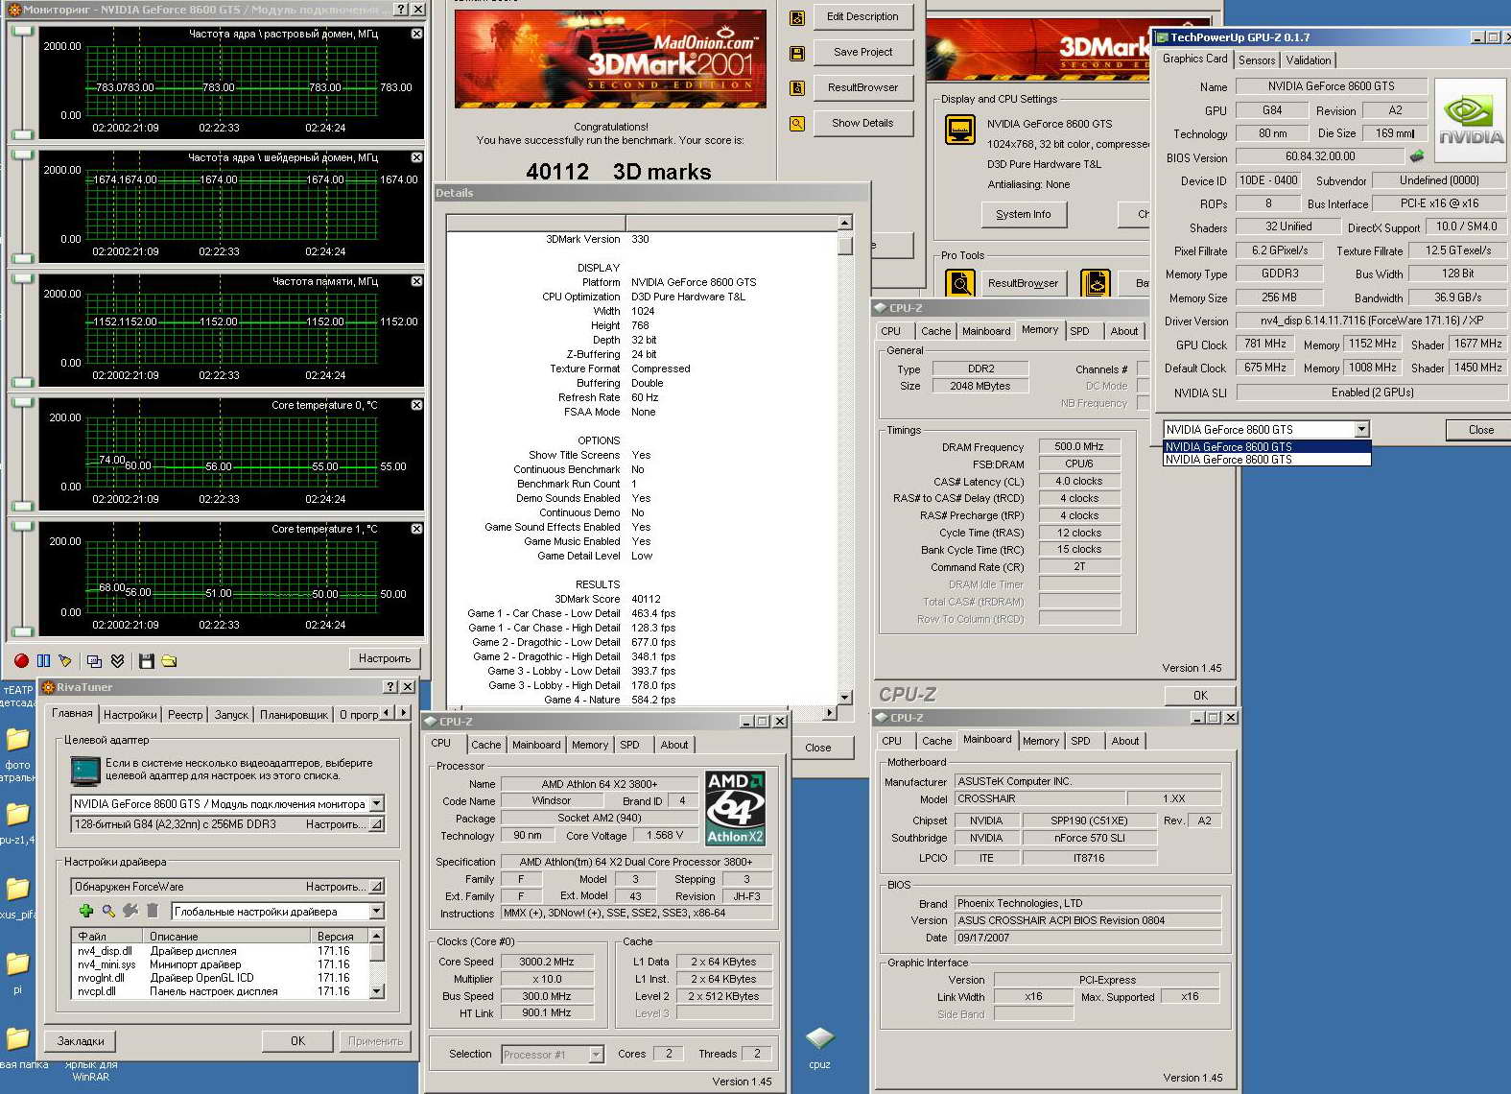Open About tab in CPU-Z motherboard window
1511x1094 pixels.
tap(1125, 741)
